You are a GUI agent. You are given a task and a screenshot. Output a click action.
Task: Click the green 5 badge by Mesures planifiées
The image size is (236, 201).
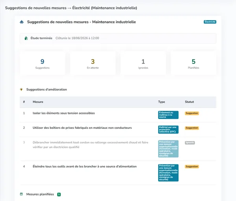pos(59,194)
